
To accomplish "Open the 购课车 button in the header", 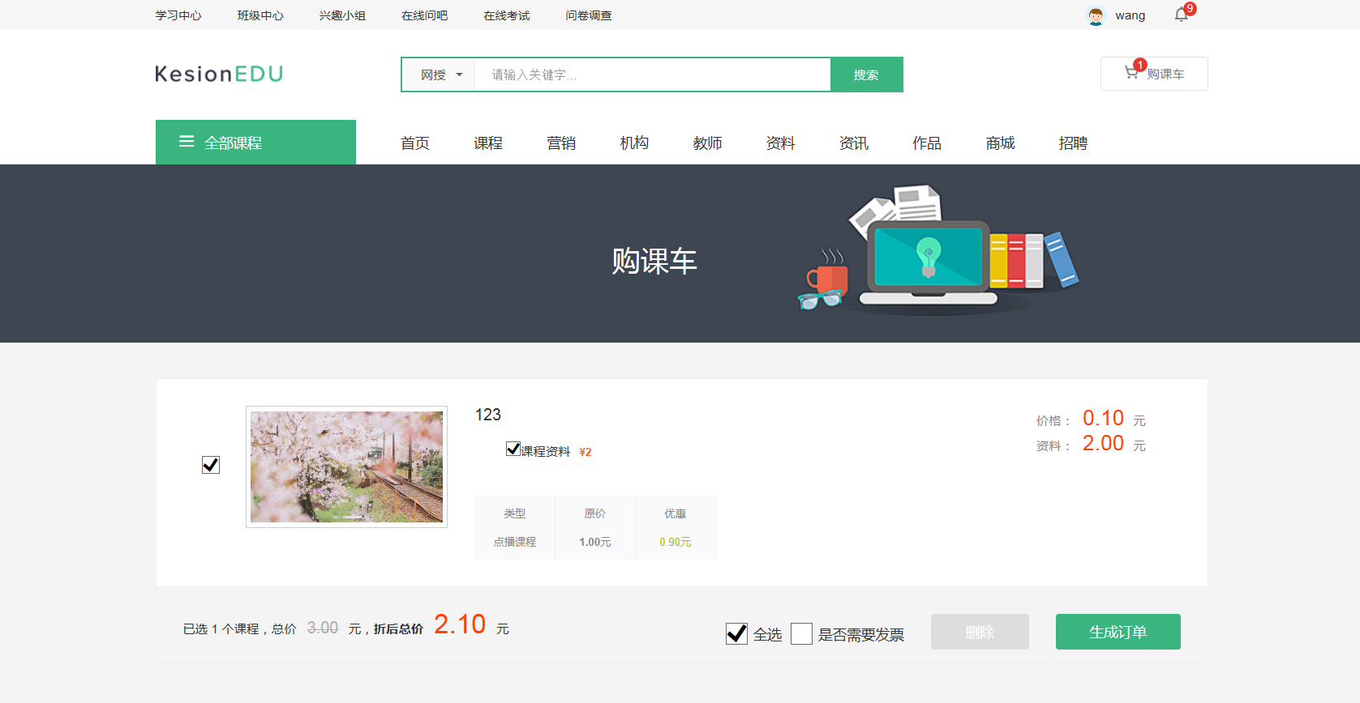I will tap(1154, 74).
